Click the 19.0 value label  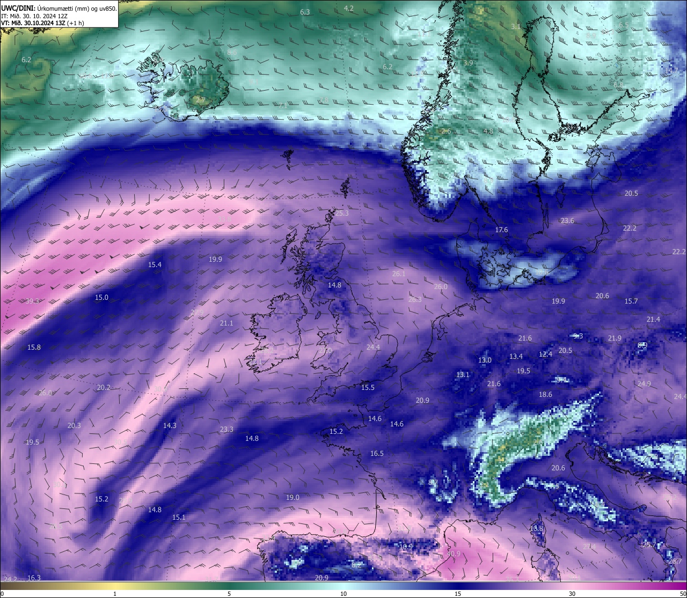tap(293, 497)
